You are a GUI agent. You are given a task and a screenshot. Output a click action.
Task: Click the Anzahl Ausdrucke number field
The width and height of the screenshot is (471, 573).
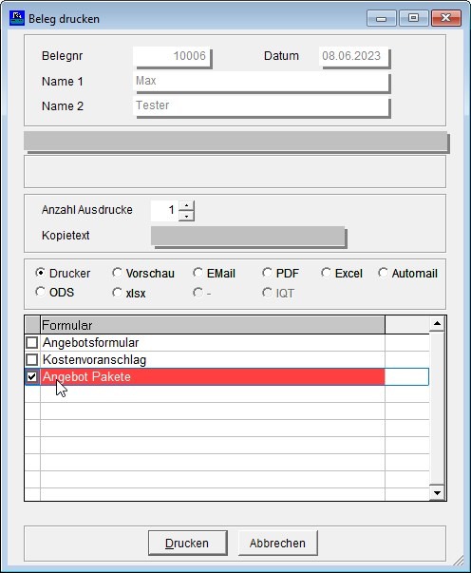point(164,211)
